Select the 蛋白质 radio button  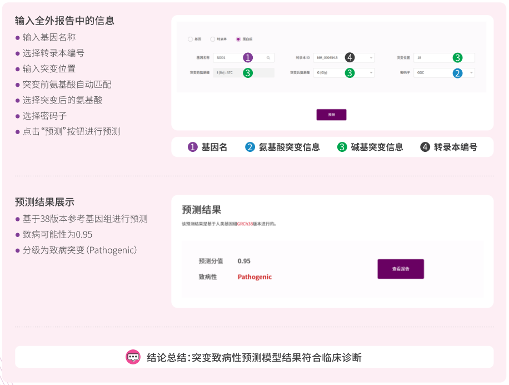coord(238,39)
